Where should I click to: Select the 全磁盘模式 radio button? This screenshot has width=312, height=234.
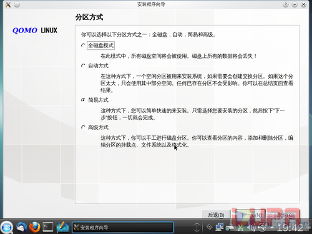(83, 46)
